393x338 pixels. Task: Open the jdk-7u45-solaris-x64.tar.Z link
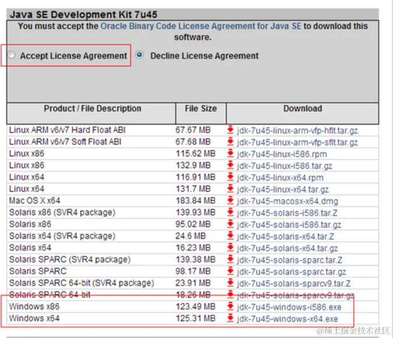286,237
